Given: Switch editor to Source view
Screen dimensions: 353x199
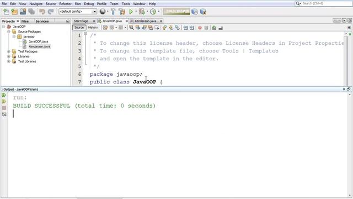Looking at the screenshot, I should (79, 28).
